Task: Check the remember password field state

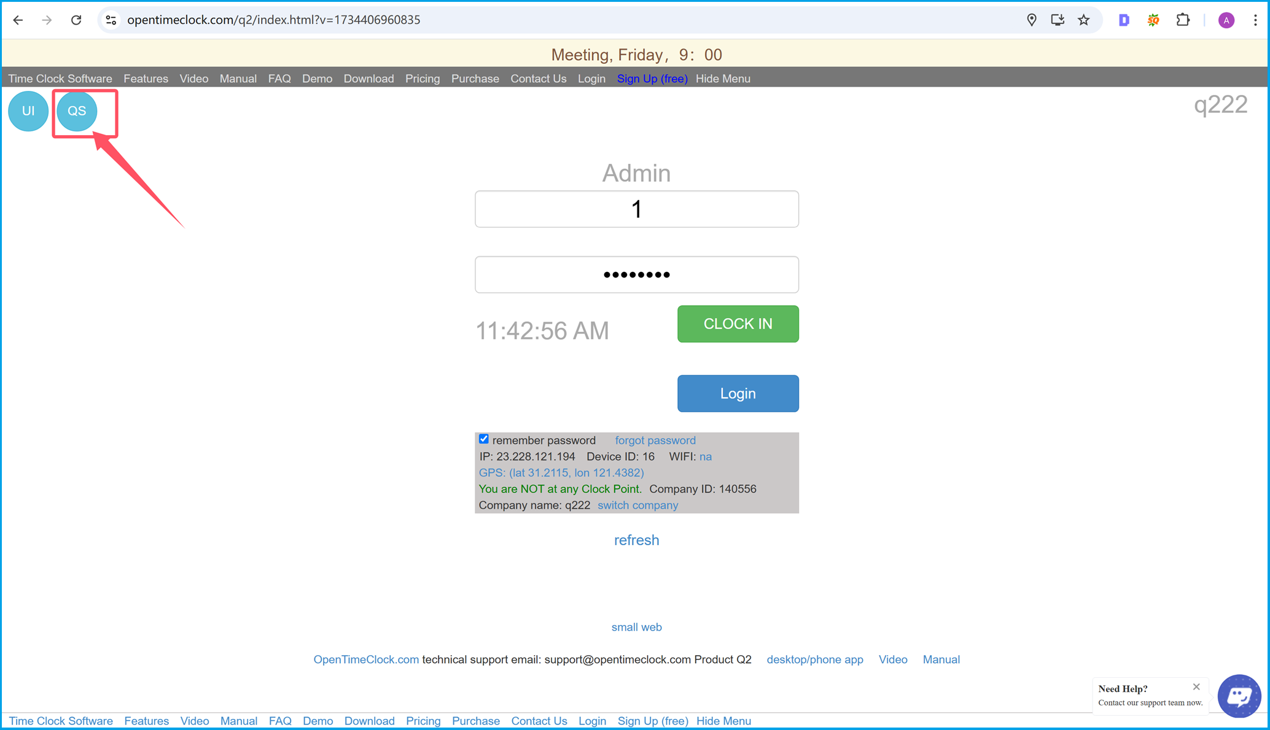Action: (484, 439)
